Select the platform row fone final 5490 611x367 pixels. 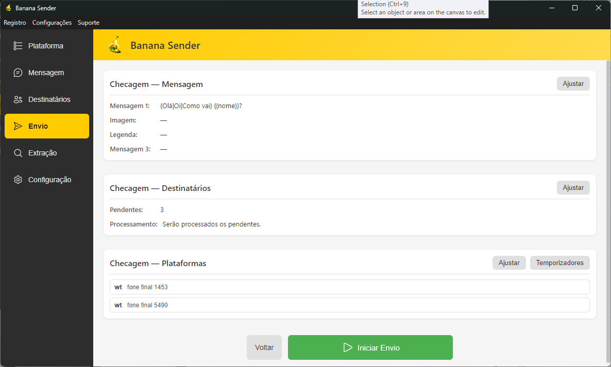coord(350,305)
